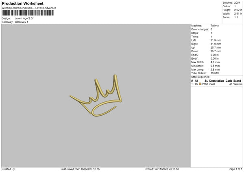Click the Colors count value 1
Screen dimensions: 244x172
tap(235, 6)
